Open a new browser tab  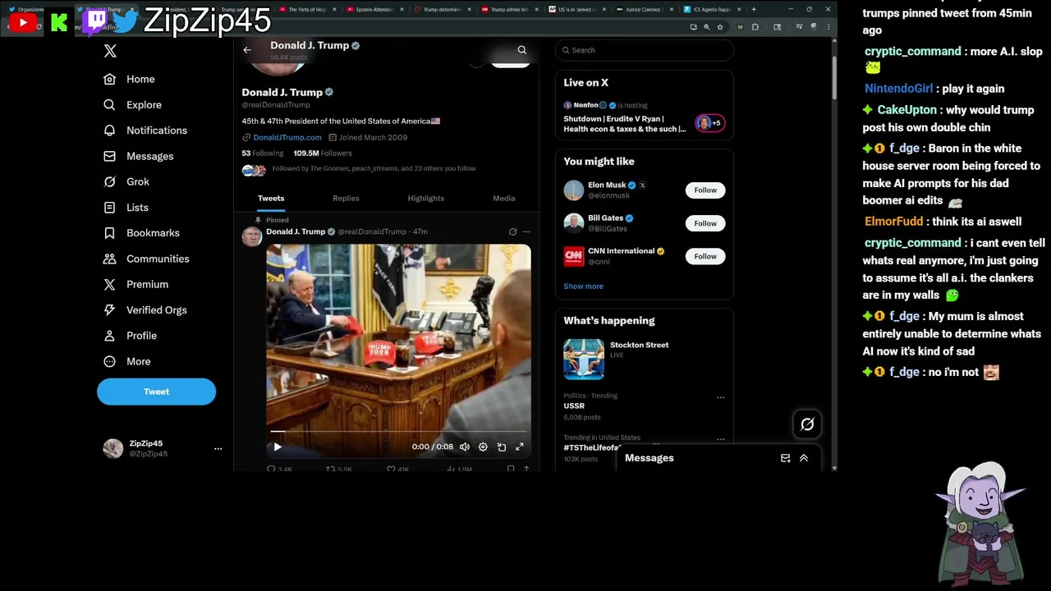tap(754, 9)
